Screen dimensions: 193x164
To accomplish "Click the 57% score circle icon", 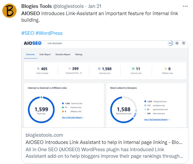I will (170, 43).
